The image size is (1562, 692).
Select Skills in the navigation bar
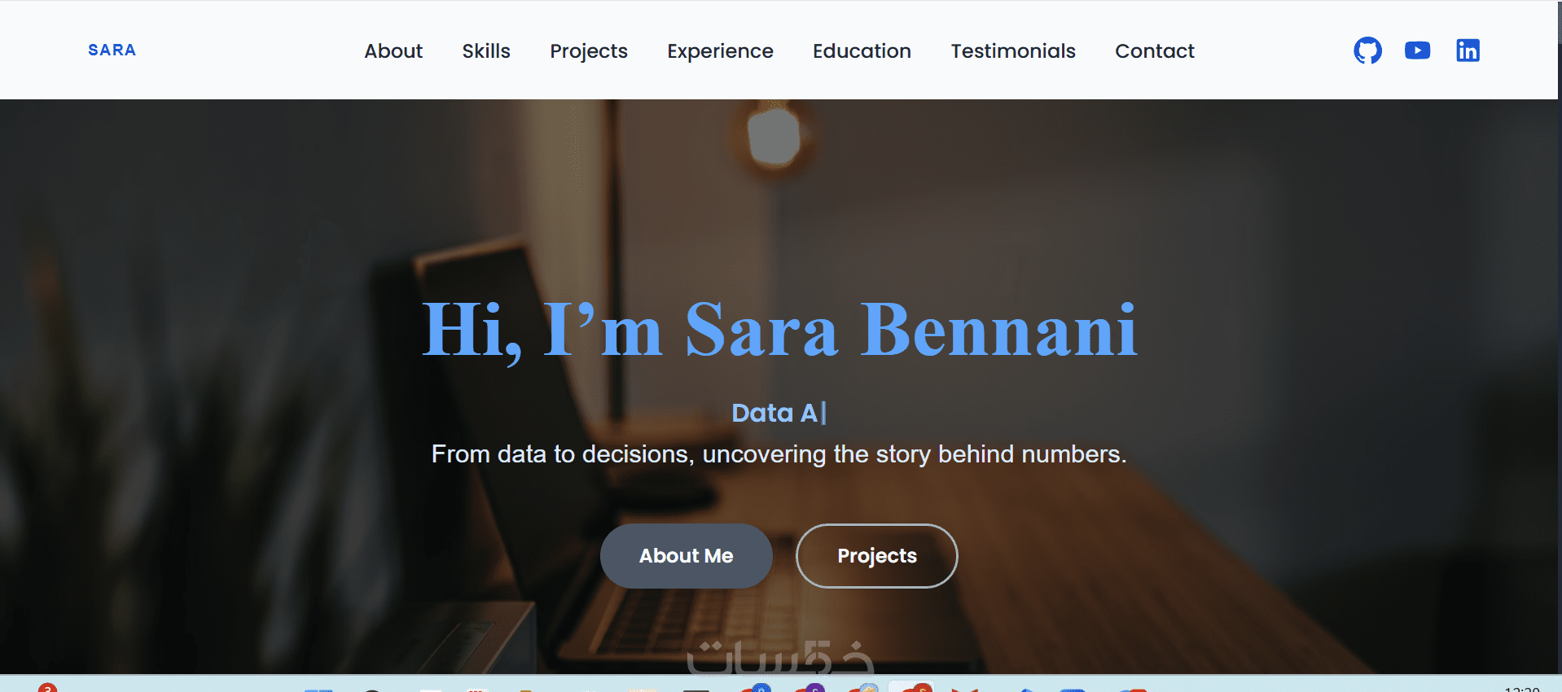(x=486, y=51)
